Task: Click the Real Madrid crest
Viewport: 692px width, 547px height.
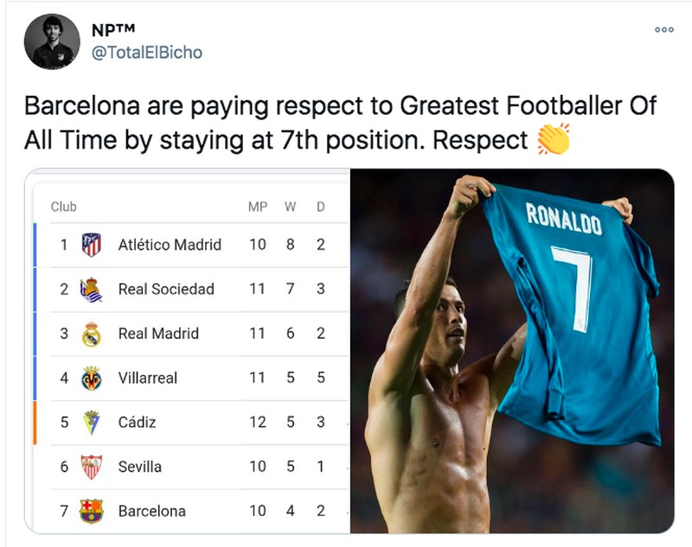Action: 91,334
